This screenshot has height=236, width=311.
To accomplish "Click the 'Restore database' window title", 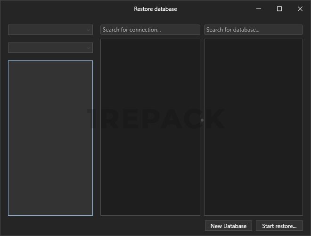I will pyautogui.click(x=155, y=9).
